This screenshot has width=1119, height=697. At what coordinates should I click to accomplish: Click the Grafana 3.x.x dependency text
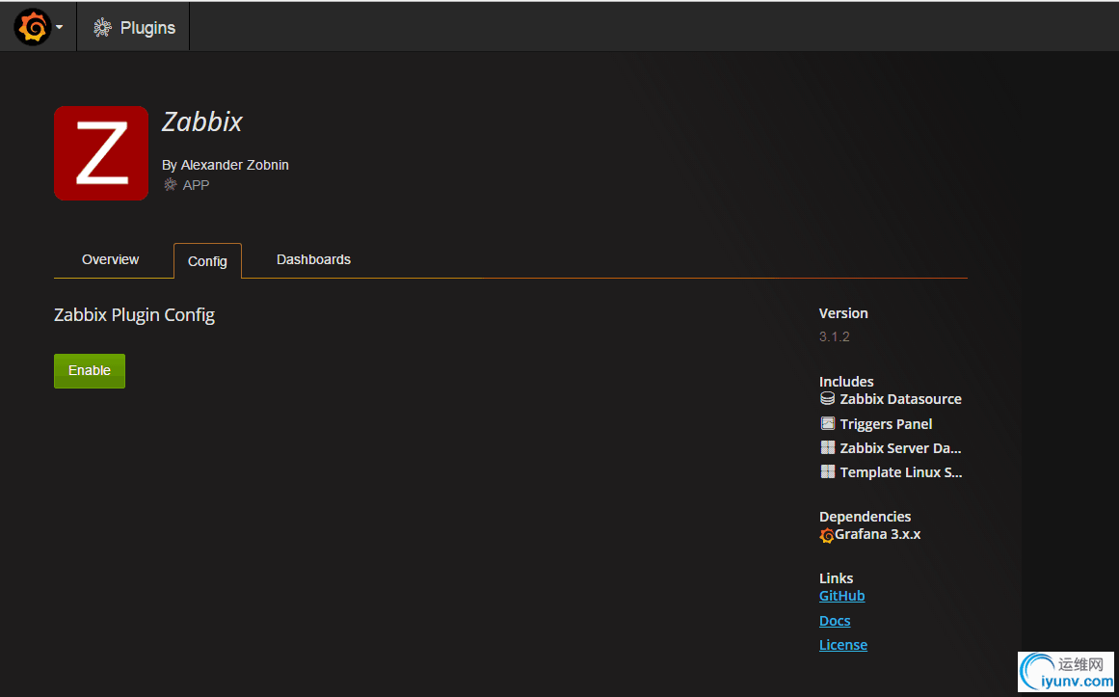click(x=878, y=533)
